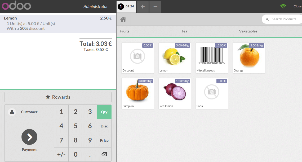Click the search magnifier icon
Image resolution: width=302 pixels, height=162 pixels.
[268, 19]
